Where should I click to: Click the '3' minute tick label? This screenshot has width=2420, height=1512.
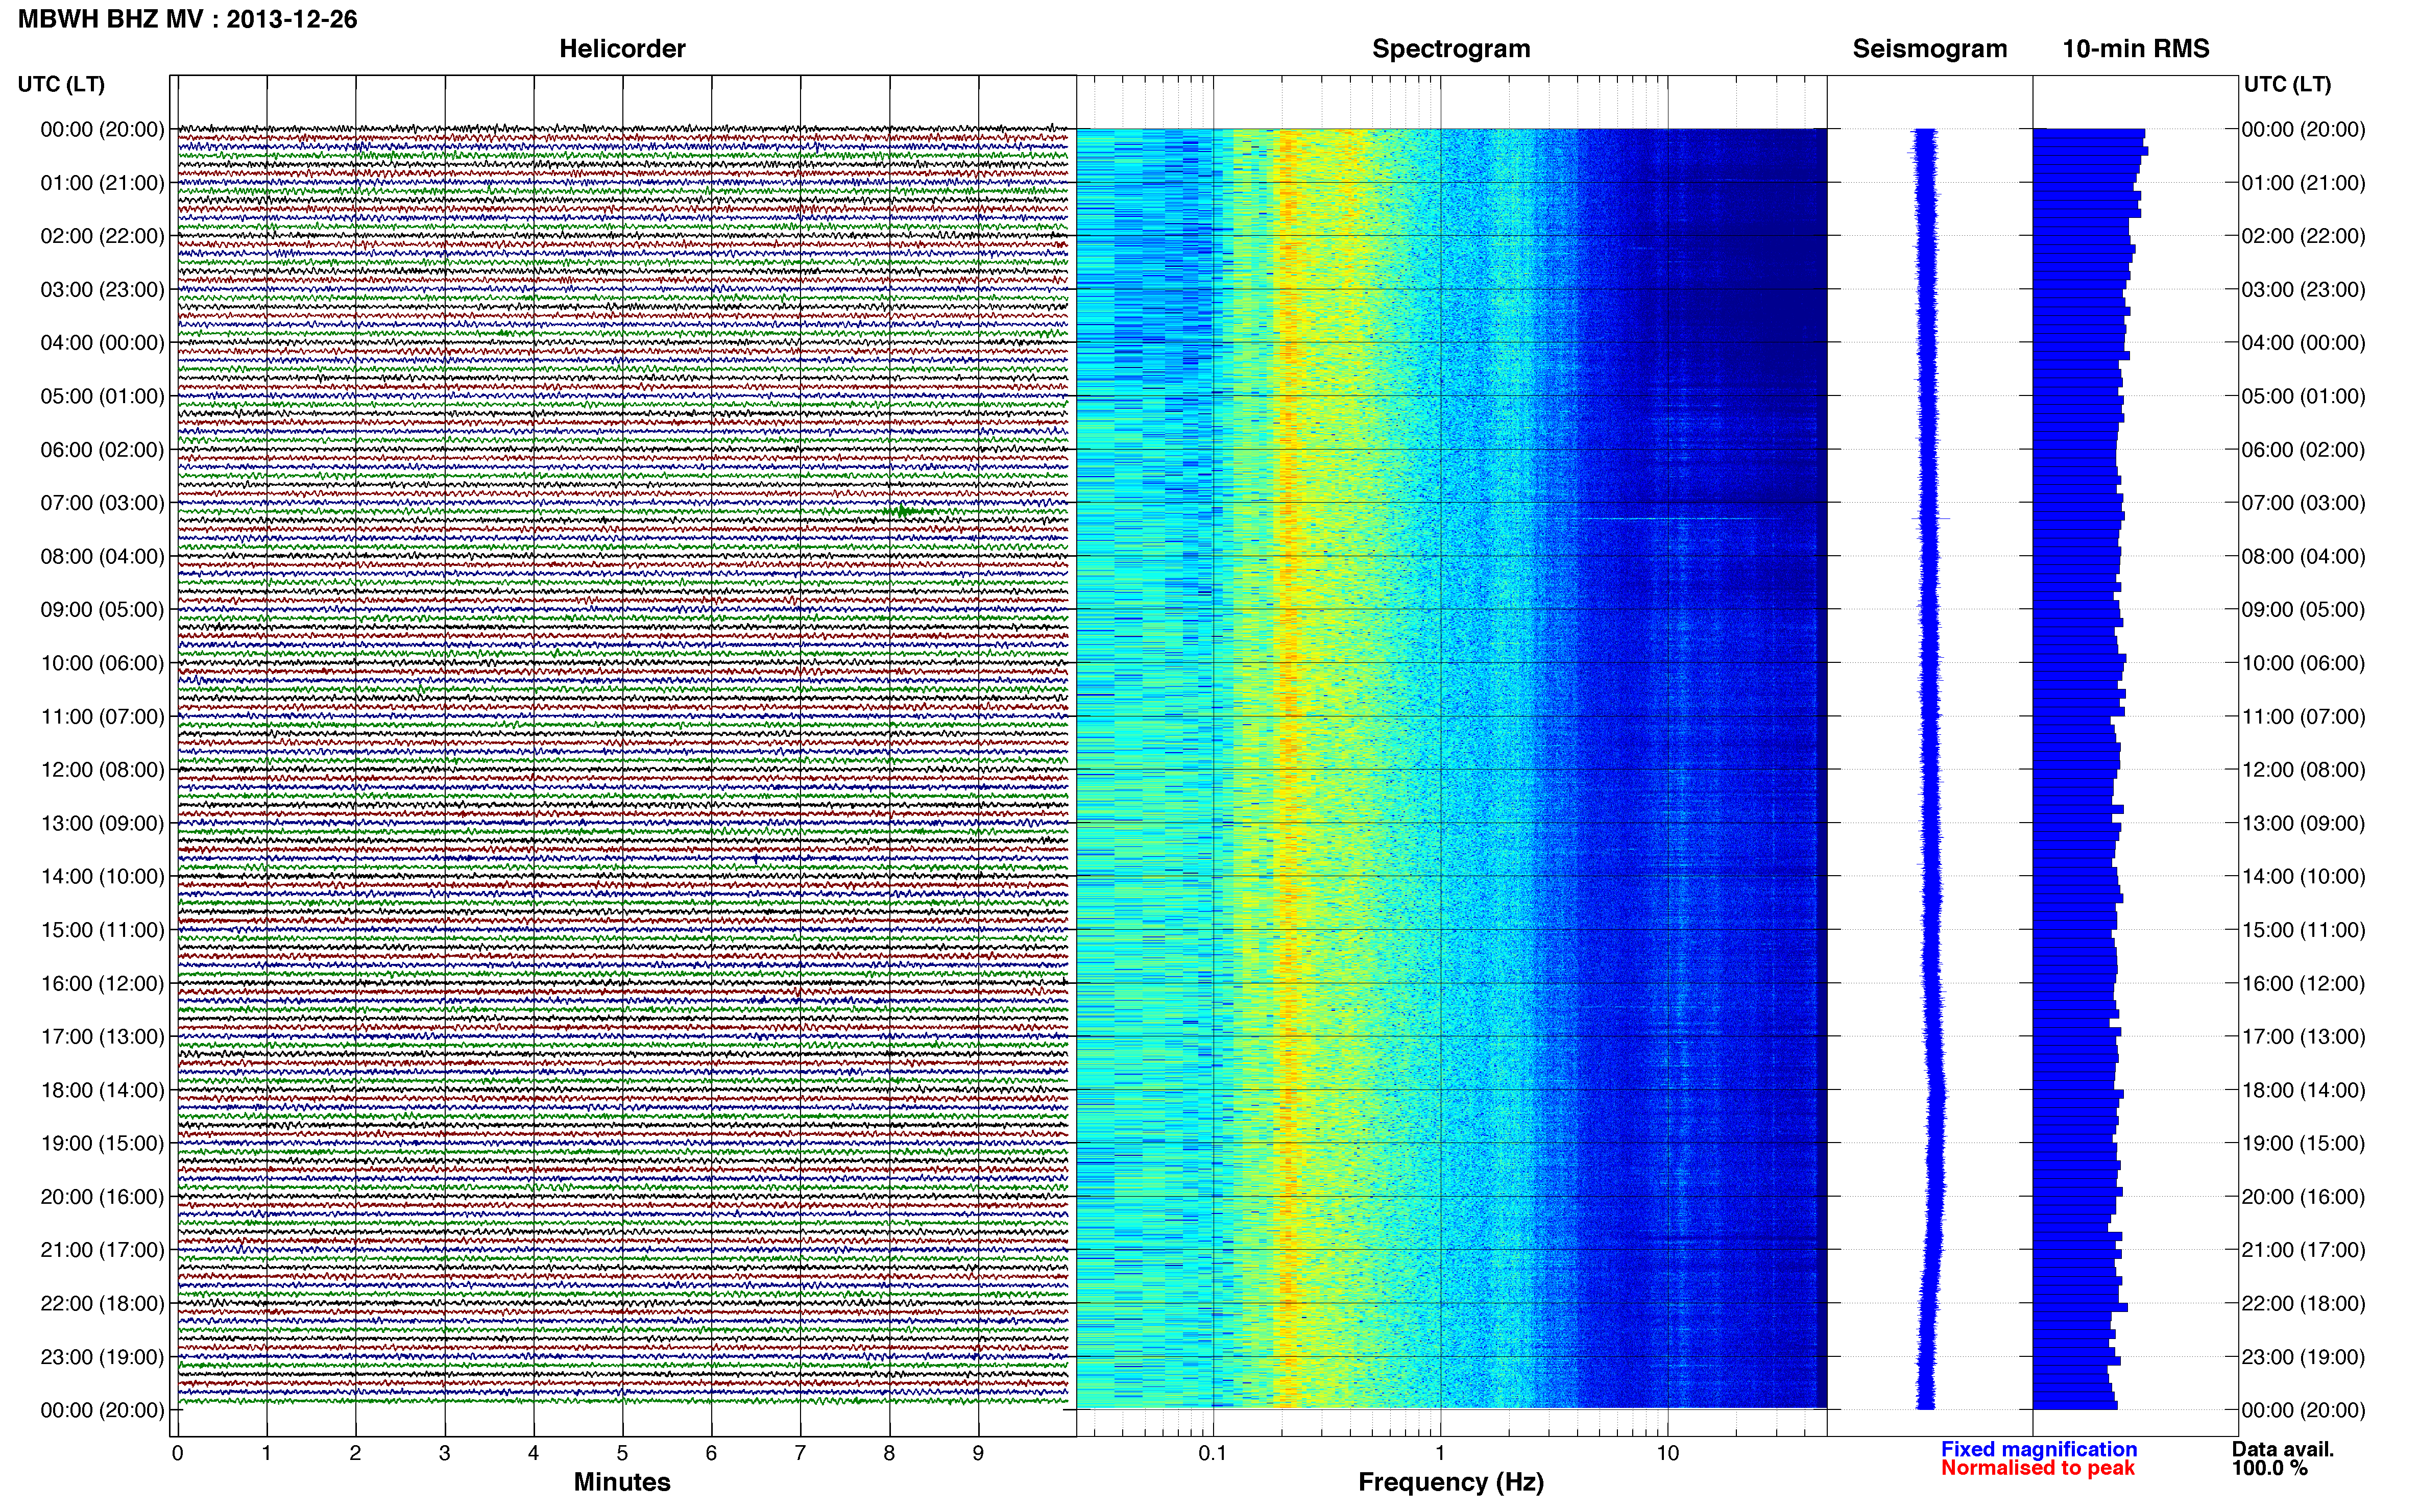point(444,1453)
